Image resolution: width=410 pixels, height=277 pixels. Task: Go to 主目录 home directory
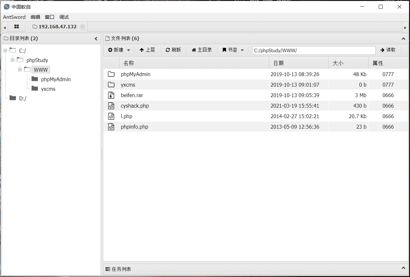[x=202, y=50]
